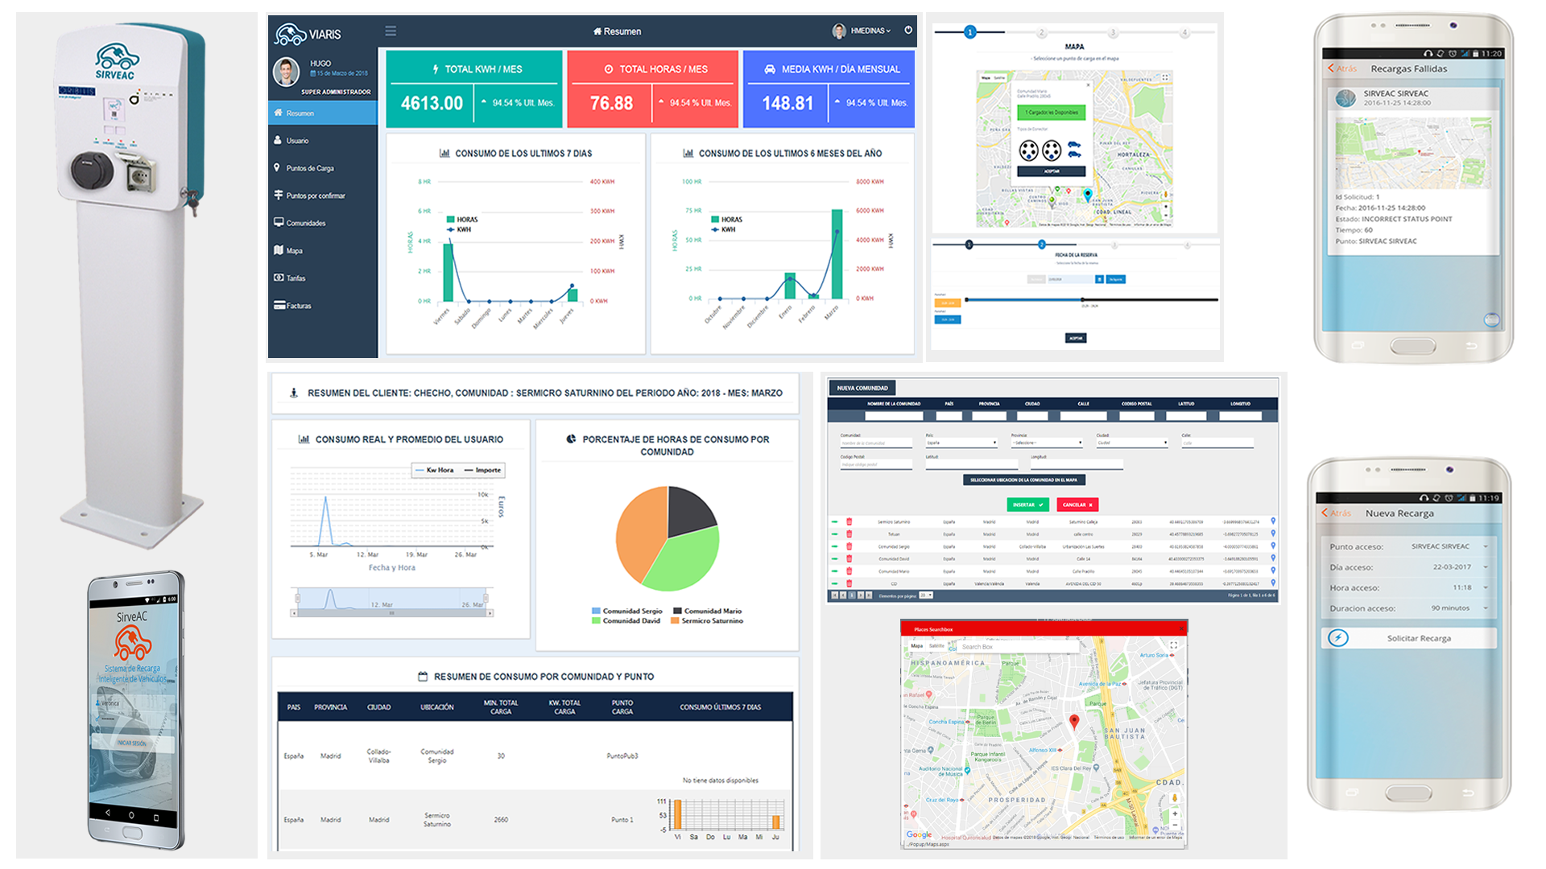This screenshot has width=1546, height=869.
Task: Select Facturas in the sidebar menu
Action: [x=298, y=306]
